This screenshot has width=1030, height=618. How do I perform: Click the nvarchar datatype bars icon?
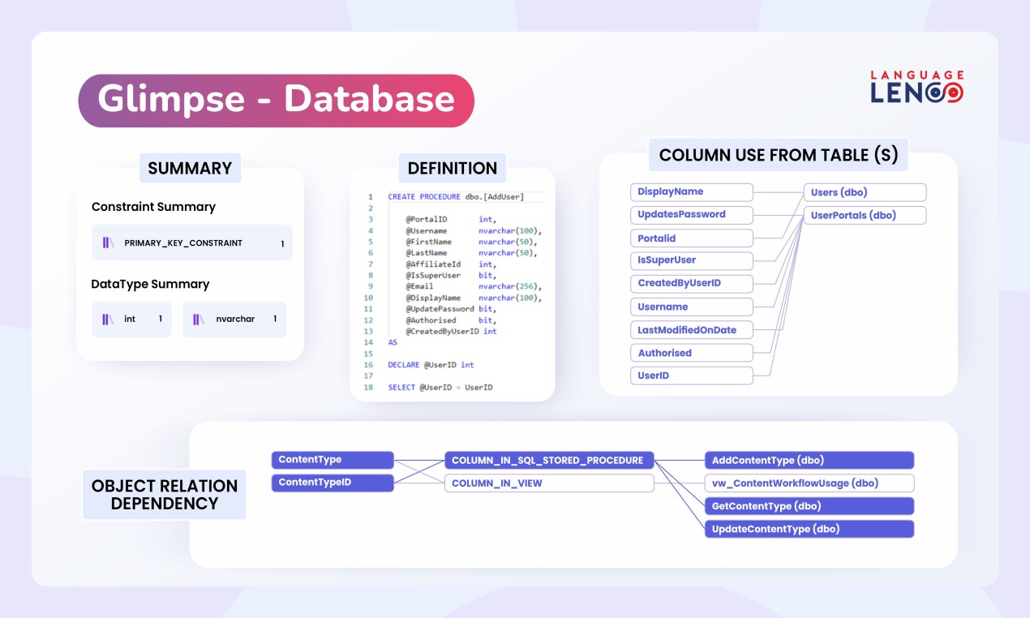tap(199, 319)
